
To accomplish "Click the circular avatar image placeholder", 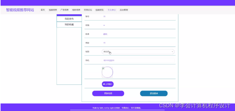I will (x=107, y=72).
